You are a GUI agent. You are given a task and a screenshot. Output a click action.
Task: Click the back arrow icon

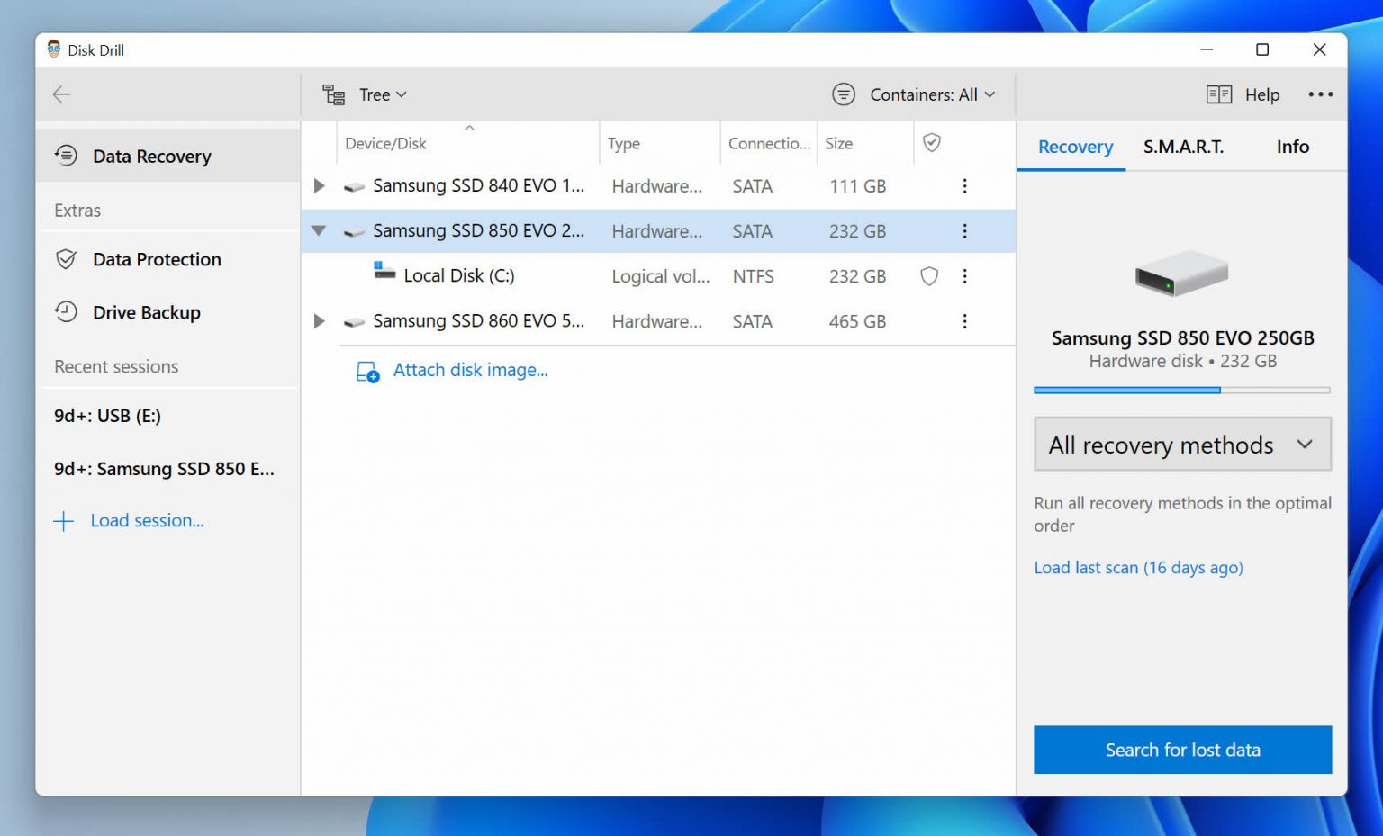[61, 94]
